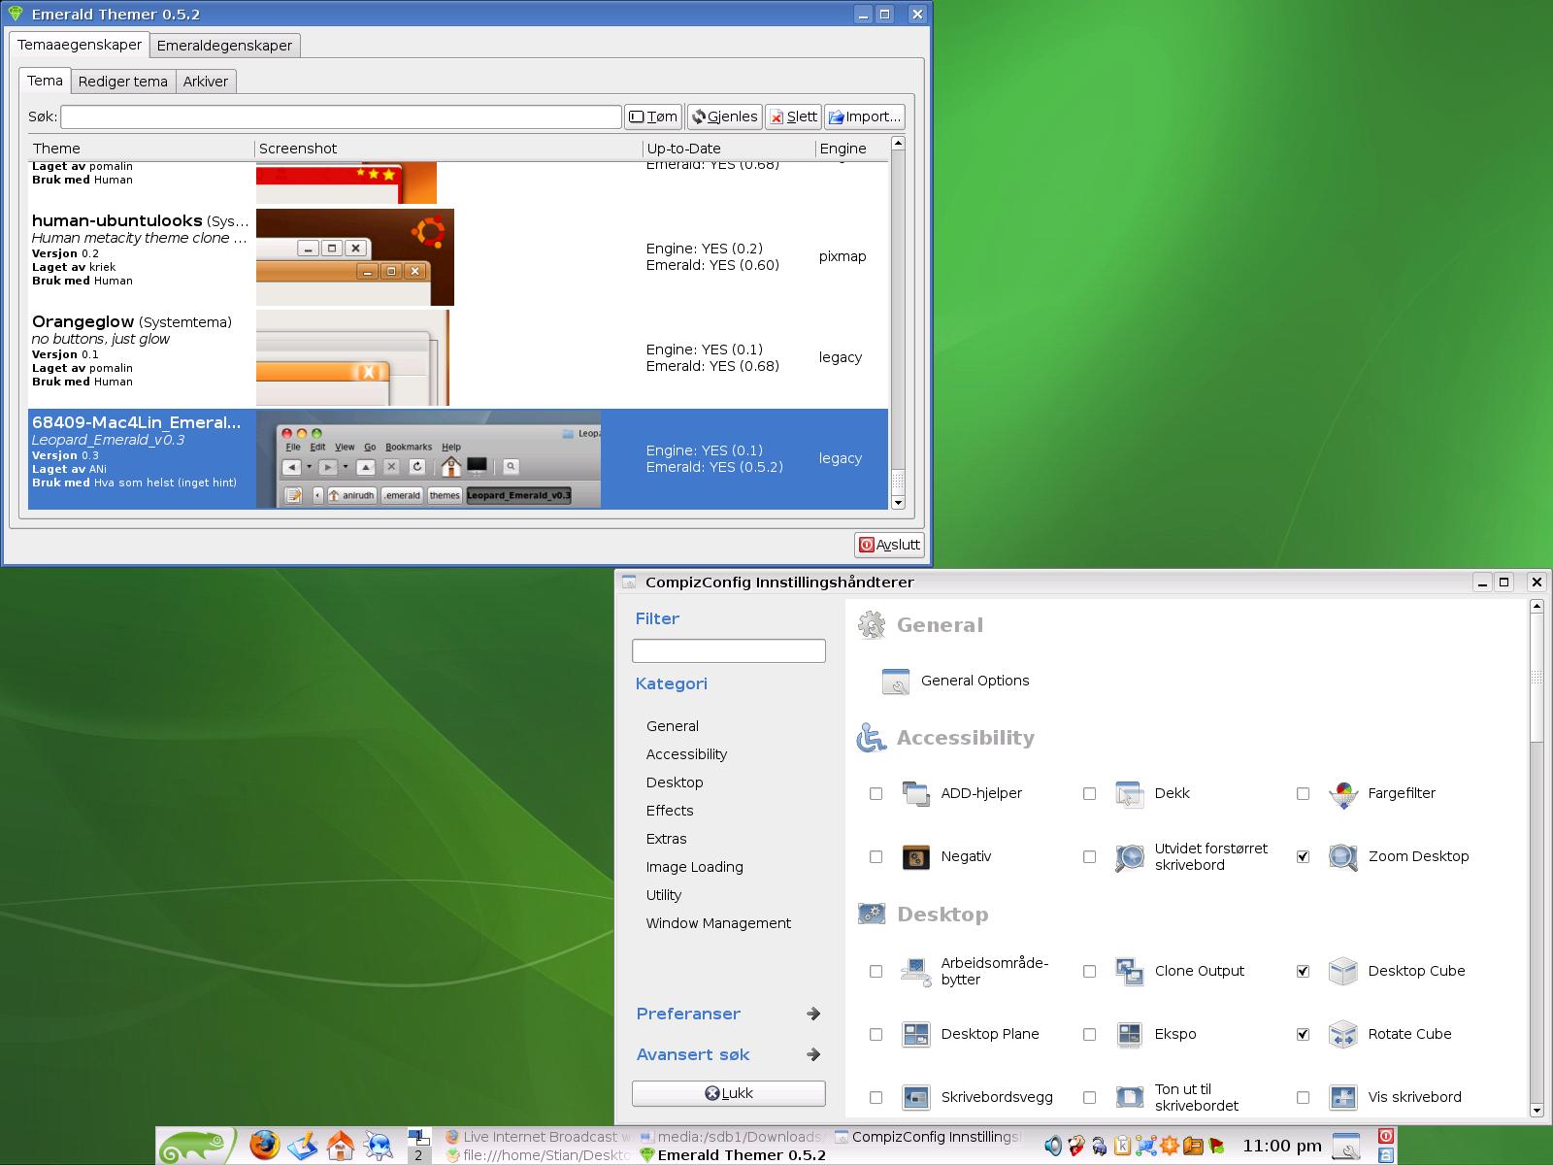Click the Lukk button in CompizConfig
The width and height of the screenshot is (1553, 1165).
coord(729,1093)
